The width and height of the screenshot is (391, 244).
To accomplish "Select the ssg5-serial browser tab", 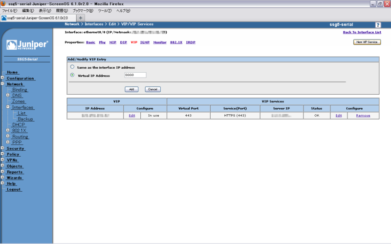I will 38,18.
